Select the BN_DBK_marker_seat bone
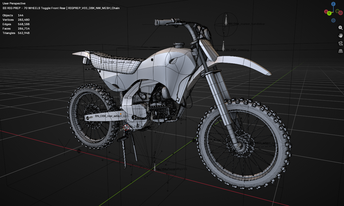This screenshot has width=344, height=206. click(118, 62)
